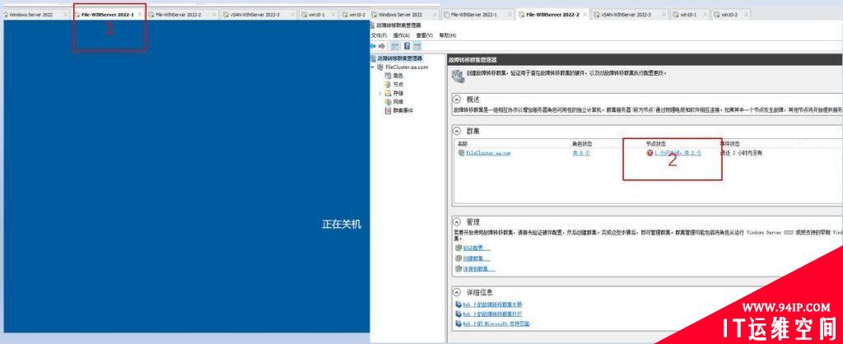Click the 群集事件 cluster events icon
Viewport: 843px width, 344px height.
point(389,110)
